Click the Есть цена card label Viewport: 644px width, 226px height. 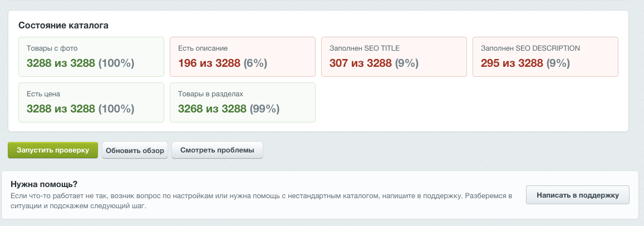pos(43,94)
